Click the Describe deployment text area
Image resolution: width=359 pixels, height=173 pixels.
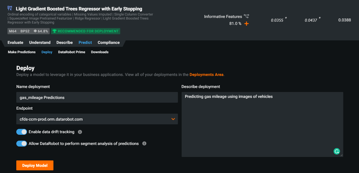pyautogui.click(x=262, y=124)
